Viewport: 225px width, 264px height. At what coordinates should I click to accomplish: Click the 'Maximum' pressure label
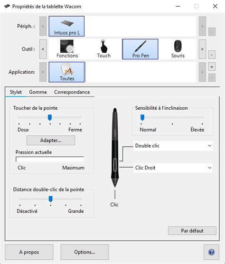pos(73,168)
